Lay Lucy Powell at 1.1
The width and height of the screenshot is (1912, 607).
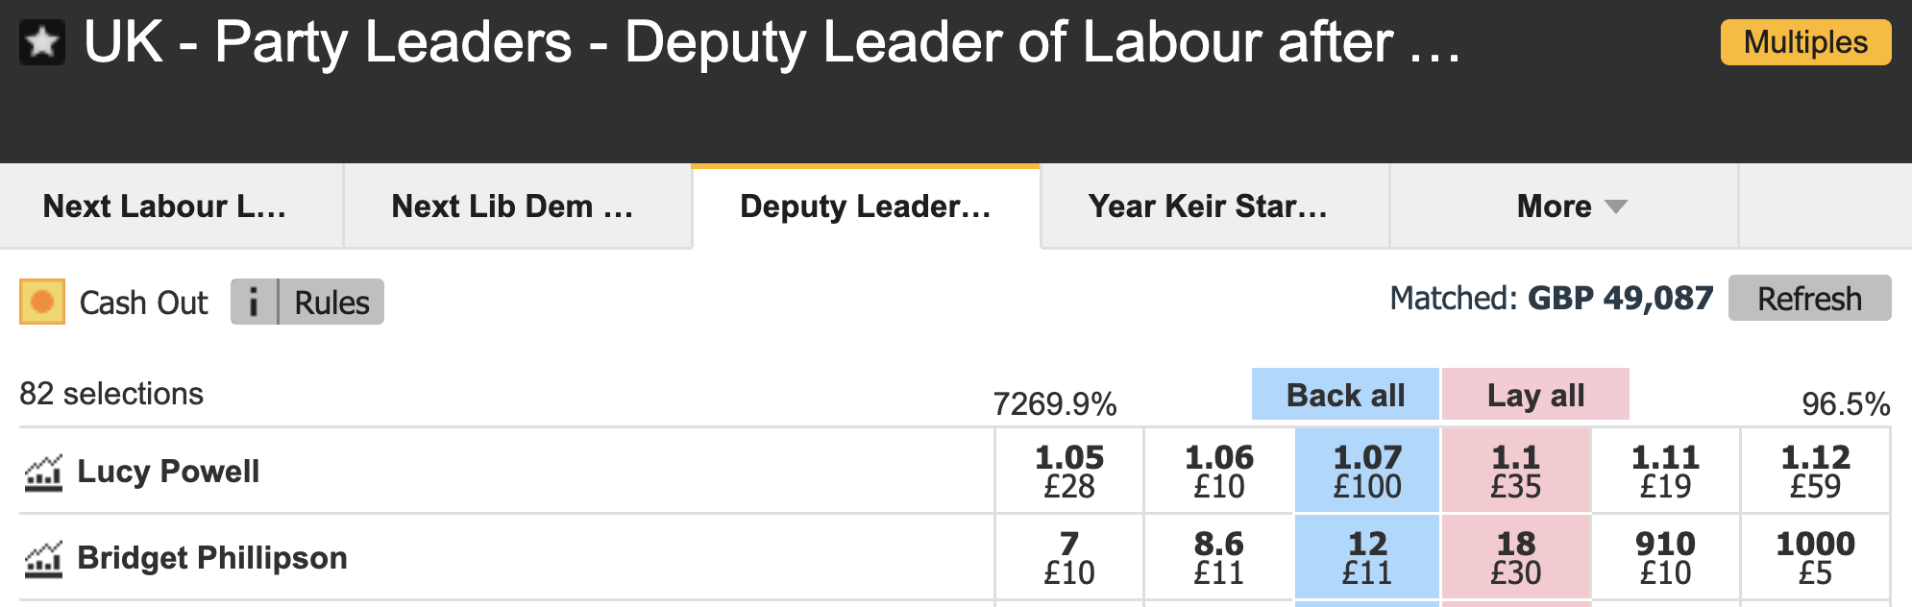1516,471
